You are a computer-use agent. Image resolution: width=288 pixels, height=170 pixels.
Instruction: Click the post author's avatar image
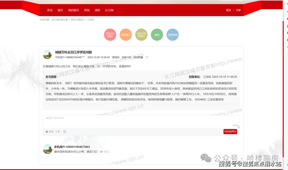coord(47,55)
